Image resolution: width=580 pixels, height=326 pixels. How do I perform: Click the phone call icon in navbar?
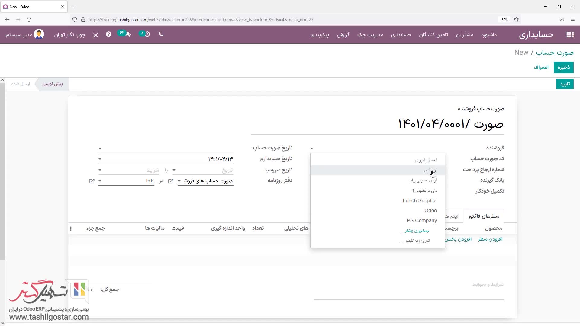161,34
